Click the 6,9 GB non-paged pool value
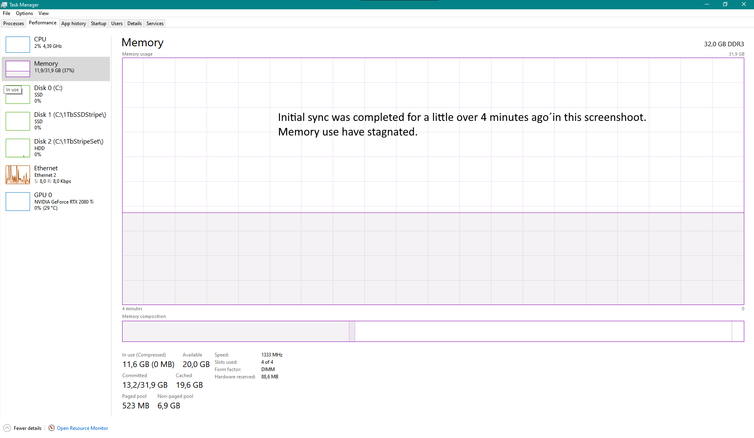Screen dimensions: 754x438 pos(169,406)
